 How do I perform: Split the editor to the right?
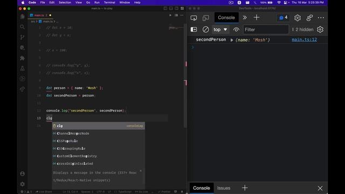tap(176, 15)
